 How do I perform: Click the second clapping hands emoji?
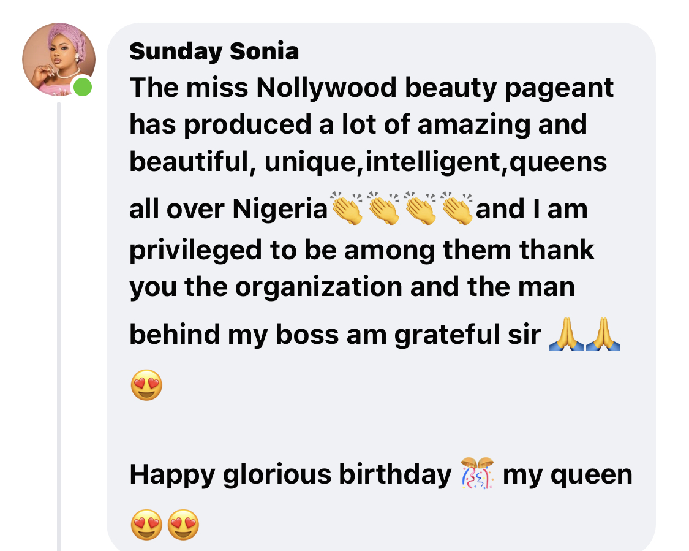click(x=383, y=208)
